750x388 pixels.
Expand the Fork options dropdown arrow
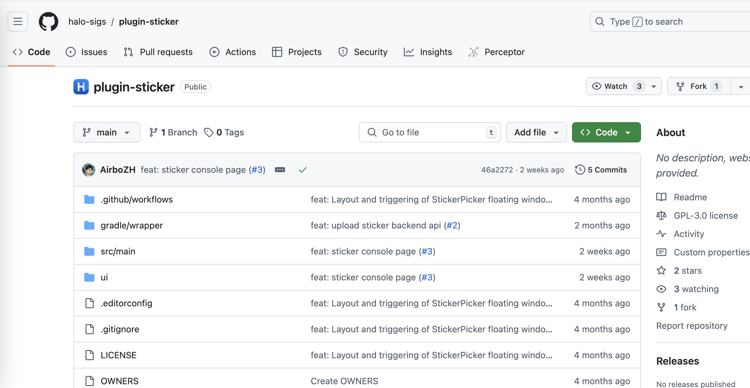[x=741, y=86]
